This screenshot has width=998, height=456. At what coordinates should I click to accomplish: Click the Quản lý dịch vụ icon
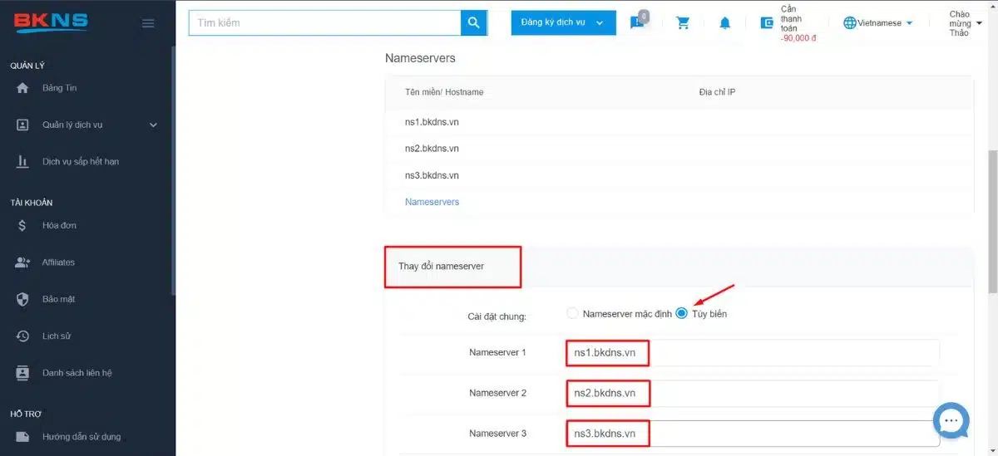23,125
